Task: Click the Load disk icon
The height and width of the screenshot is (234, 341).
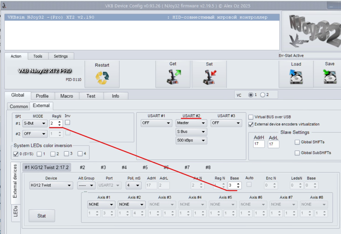Action: [x=296, y=77]
